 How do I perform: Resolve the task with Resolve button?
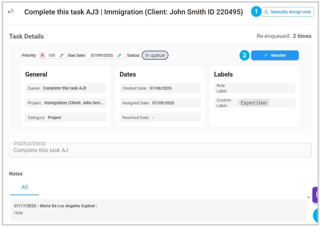tap(275, 55)
